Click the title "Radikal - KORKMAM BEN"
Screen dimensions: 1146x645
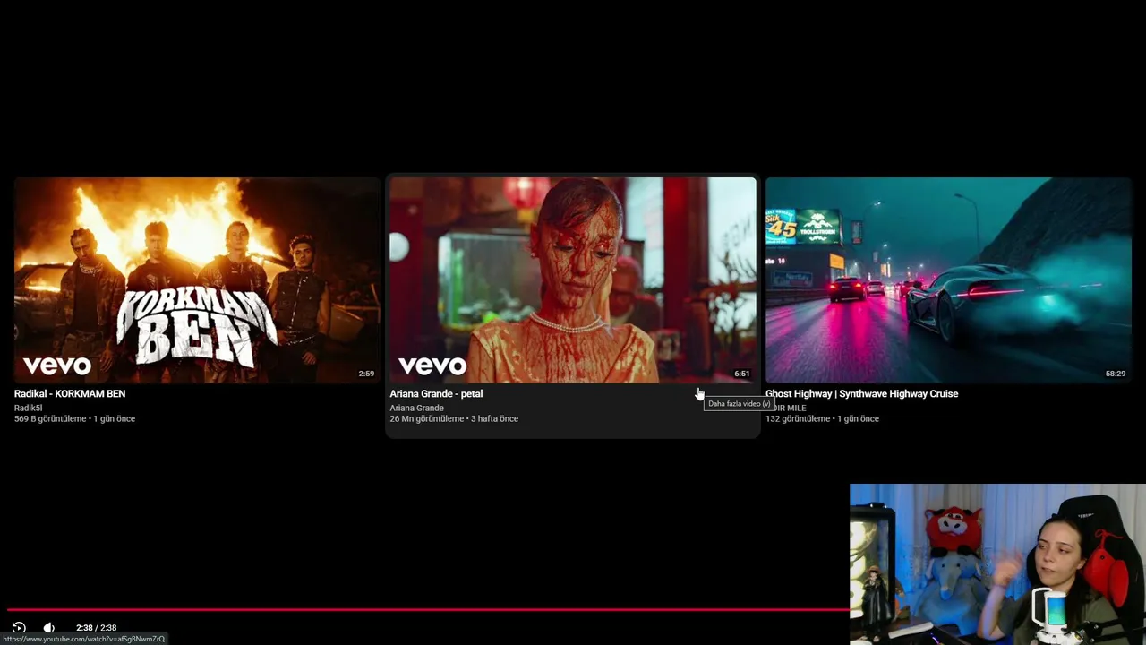tap(70, 393)
